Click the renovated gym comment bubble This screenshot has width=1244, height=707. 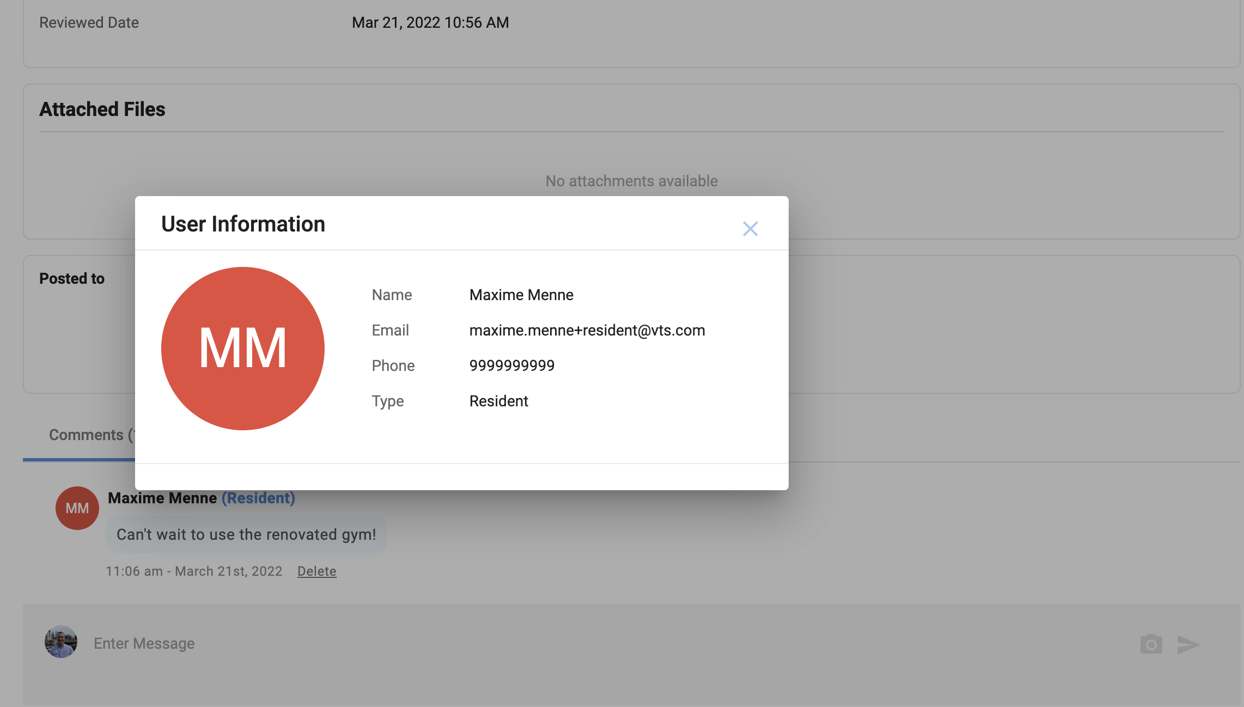coord(246,535)
